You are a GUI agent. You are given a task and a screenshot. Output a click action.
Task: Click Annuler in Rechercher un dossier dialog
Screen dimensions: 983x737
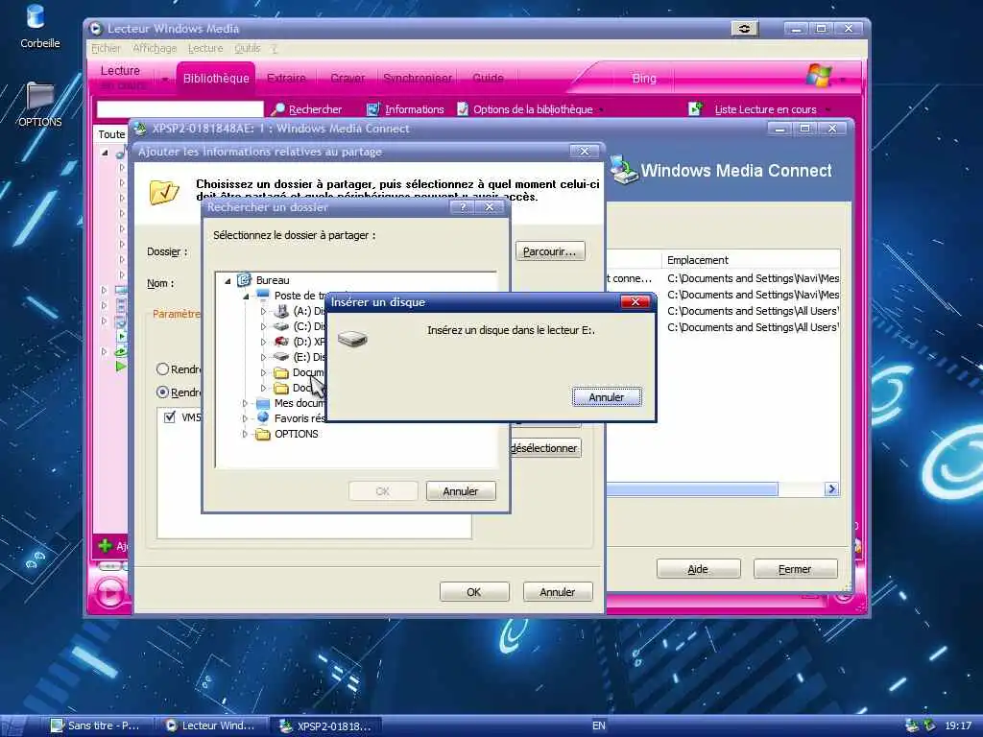[460, 491]
